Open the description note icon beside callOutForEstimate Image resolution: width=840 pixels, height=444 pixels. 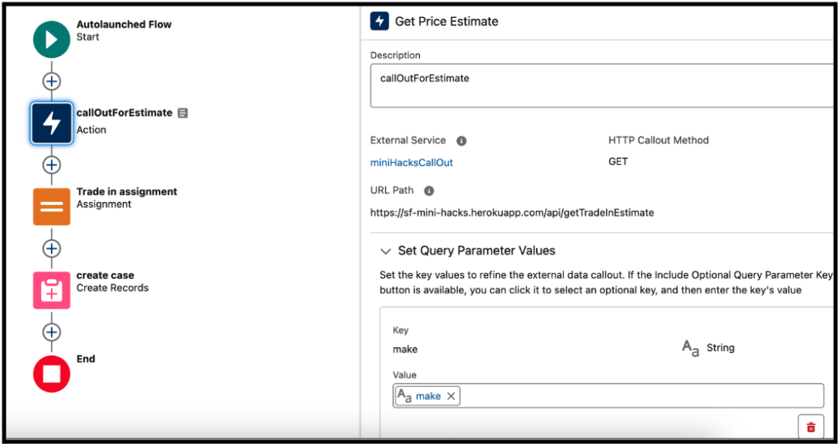pyautogui.click(x=183, y=113)
